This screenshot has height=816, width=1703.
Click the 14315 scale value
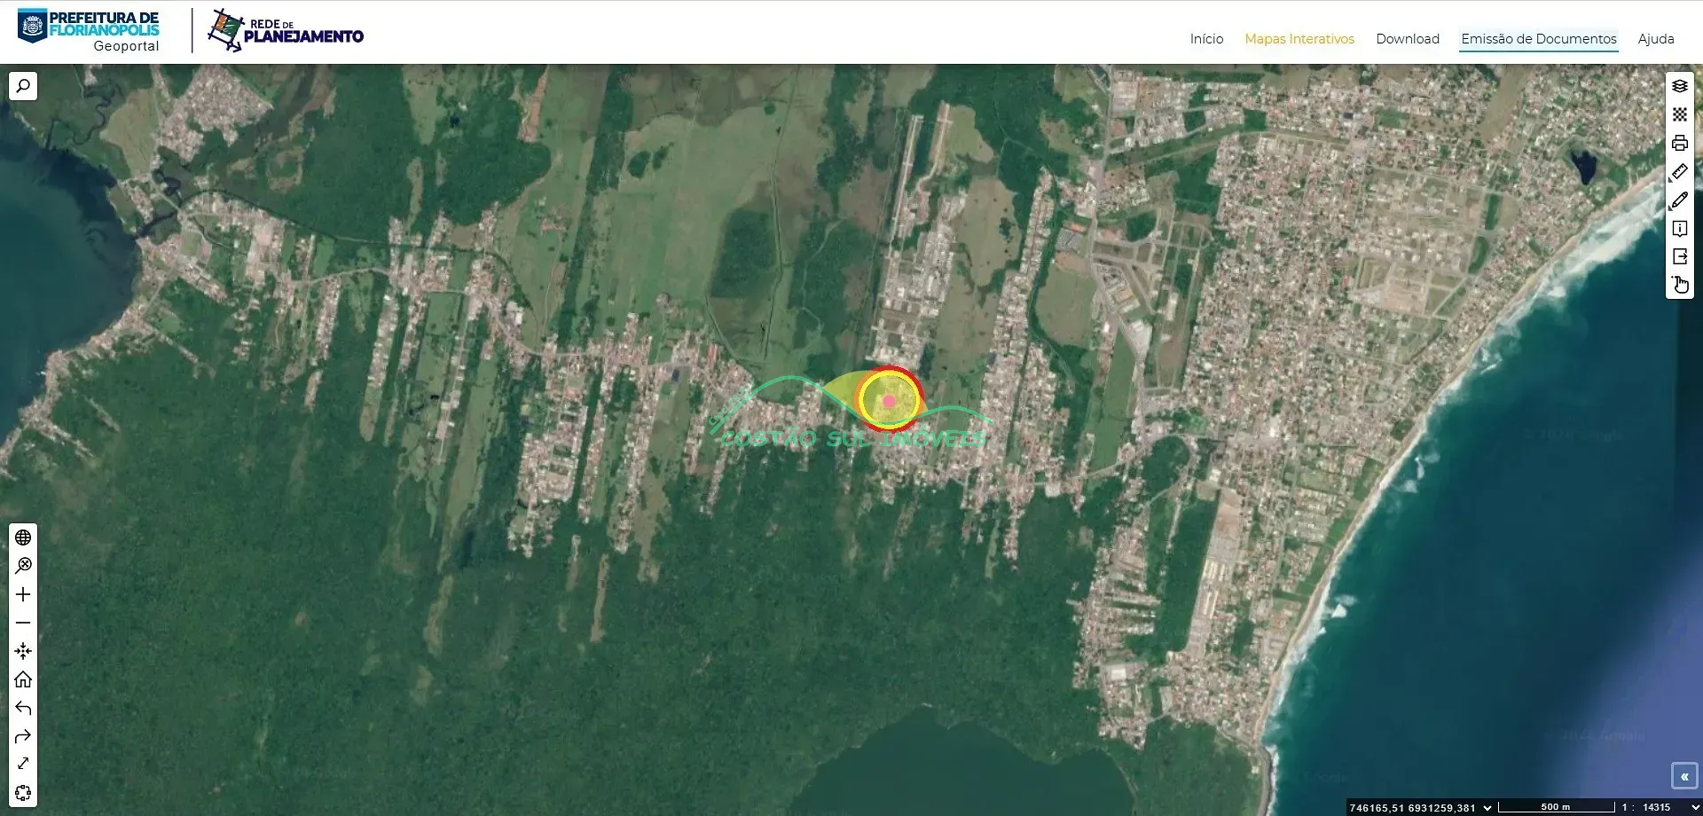pos(1656,808)
